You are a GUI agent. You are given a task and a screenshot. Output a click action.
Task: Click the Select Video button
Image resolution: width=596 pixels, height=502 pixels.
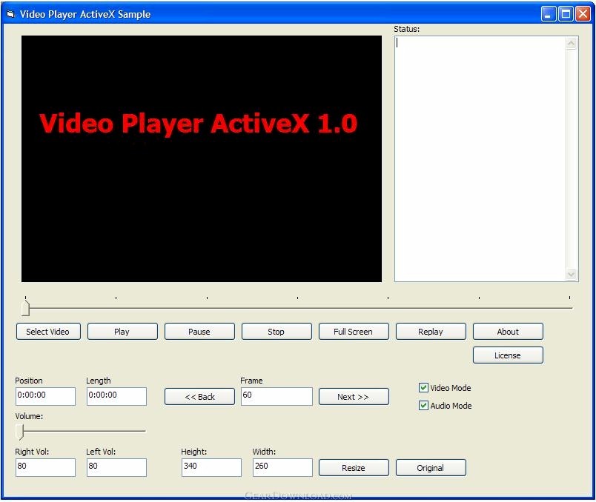click(x=48, y=332)
